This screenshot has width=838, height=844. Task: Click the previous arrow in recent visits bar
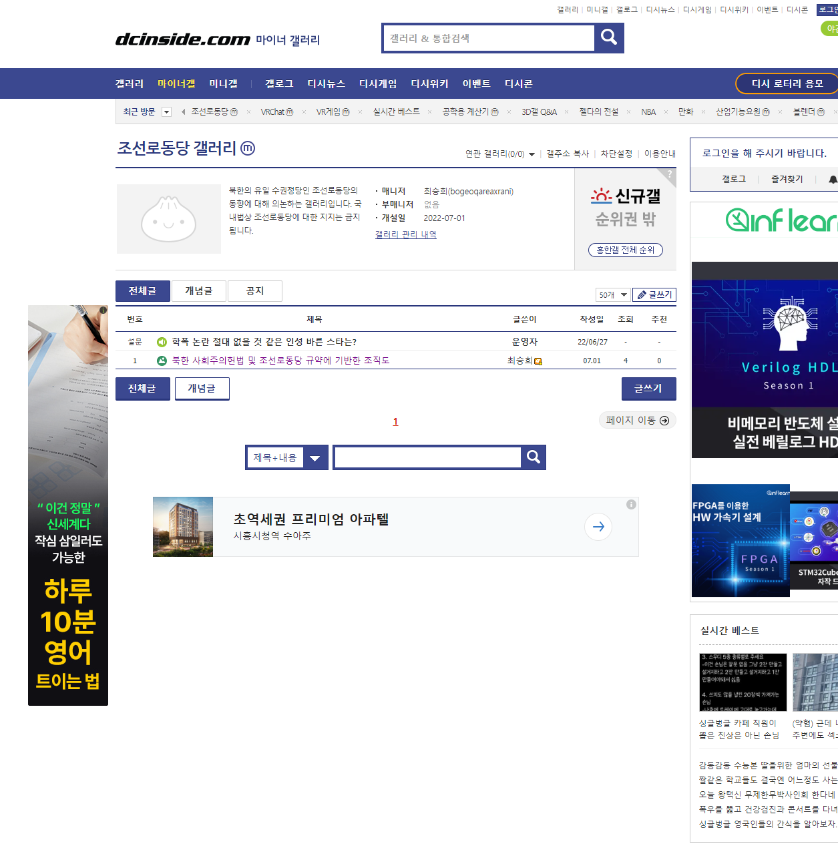click(x=183, y=112)
